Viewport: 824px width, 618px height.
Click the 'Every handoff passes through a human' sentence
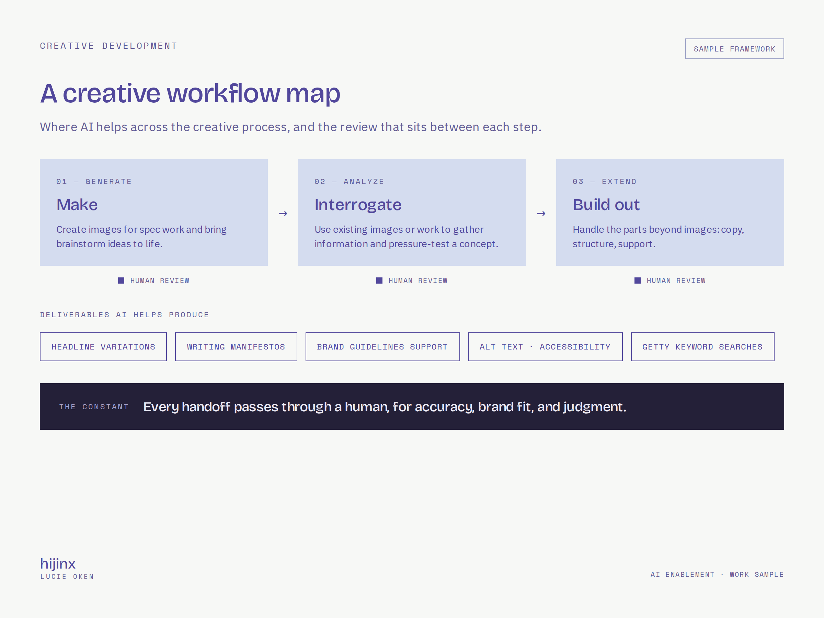pyautogui.click(x=385, y=407)
